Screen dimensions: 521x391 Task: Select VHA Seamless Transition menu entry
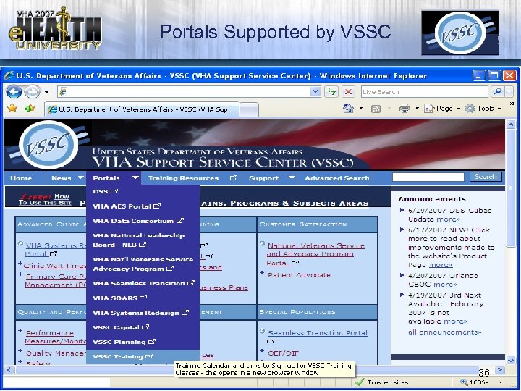(143, 283)
